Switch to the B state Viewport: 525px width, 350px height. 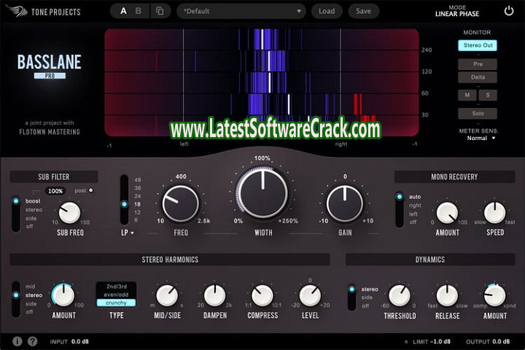tap(139, 11)
